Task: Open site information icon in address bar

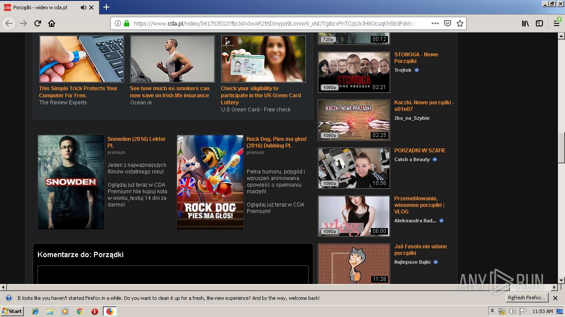Action: tap(118, 23)
